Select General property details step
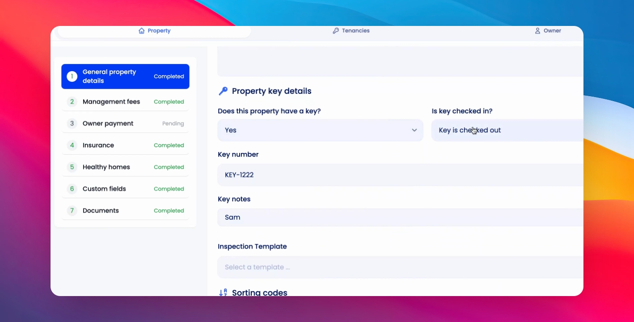 point(125,76)
